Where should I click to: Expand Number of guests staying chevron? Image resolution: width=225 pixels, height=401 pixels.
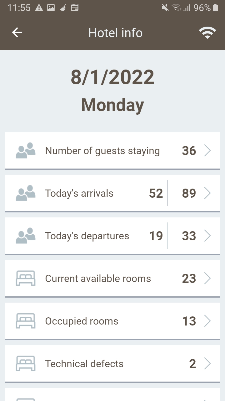[207, 151]
